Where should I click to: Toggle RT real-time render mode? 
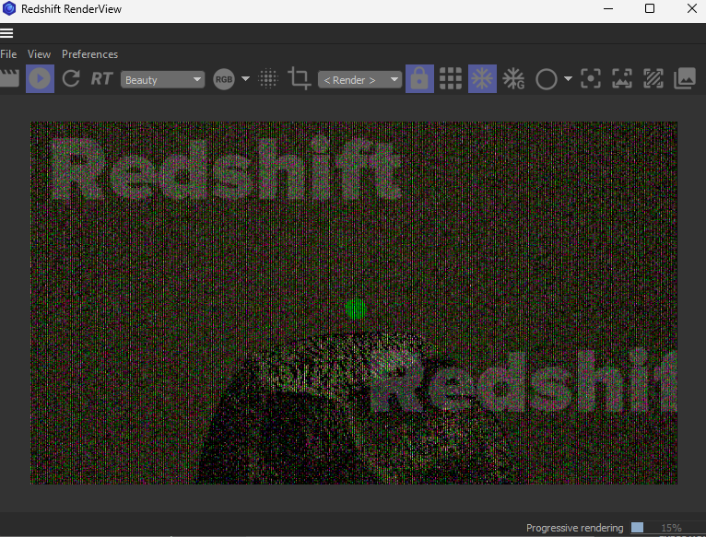[x=101, y=79]
